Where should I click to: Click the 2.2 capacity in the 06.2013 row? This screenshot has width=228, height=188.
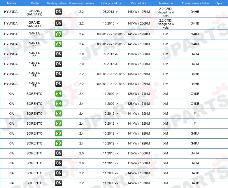pyautogui.click(x=81, y=12)
